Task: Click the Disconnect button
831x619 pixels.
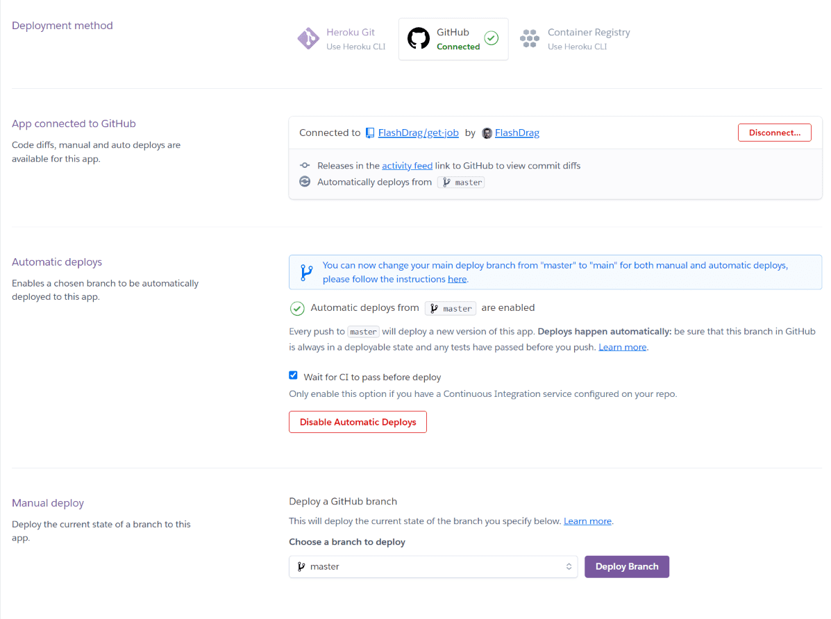Action: click(774, 133)
